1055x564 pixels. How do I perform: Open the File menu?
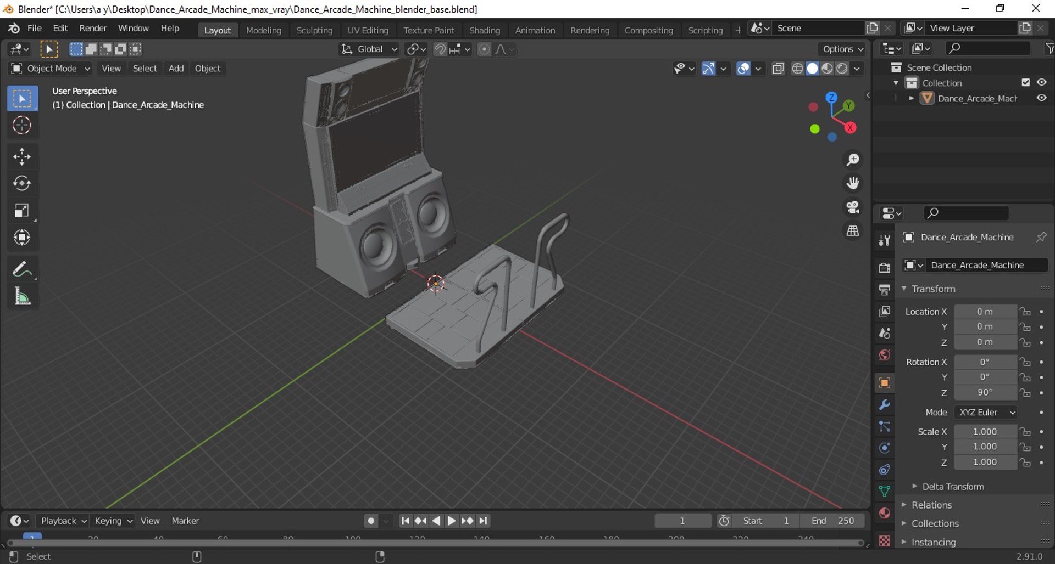click(35, 29)
